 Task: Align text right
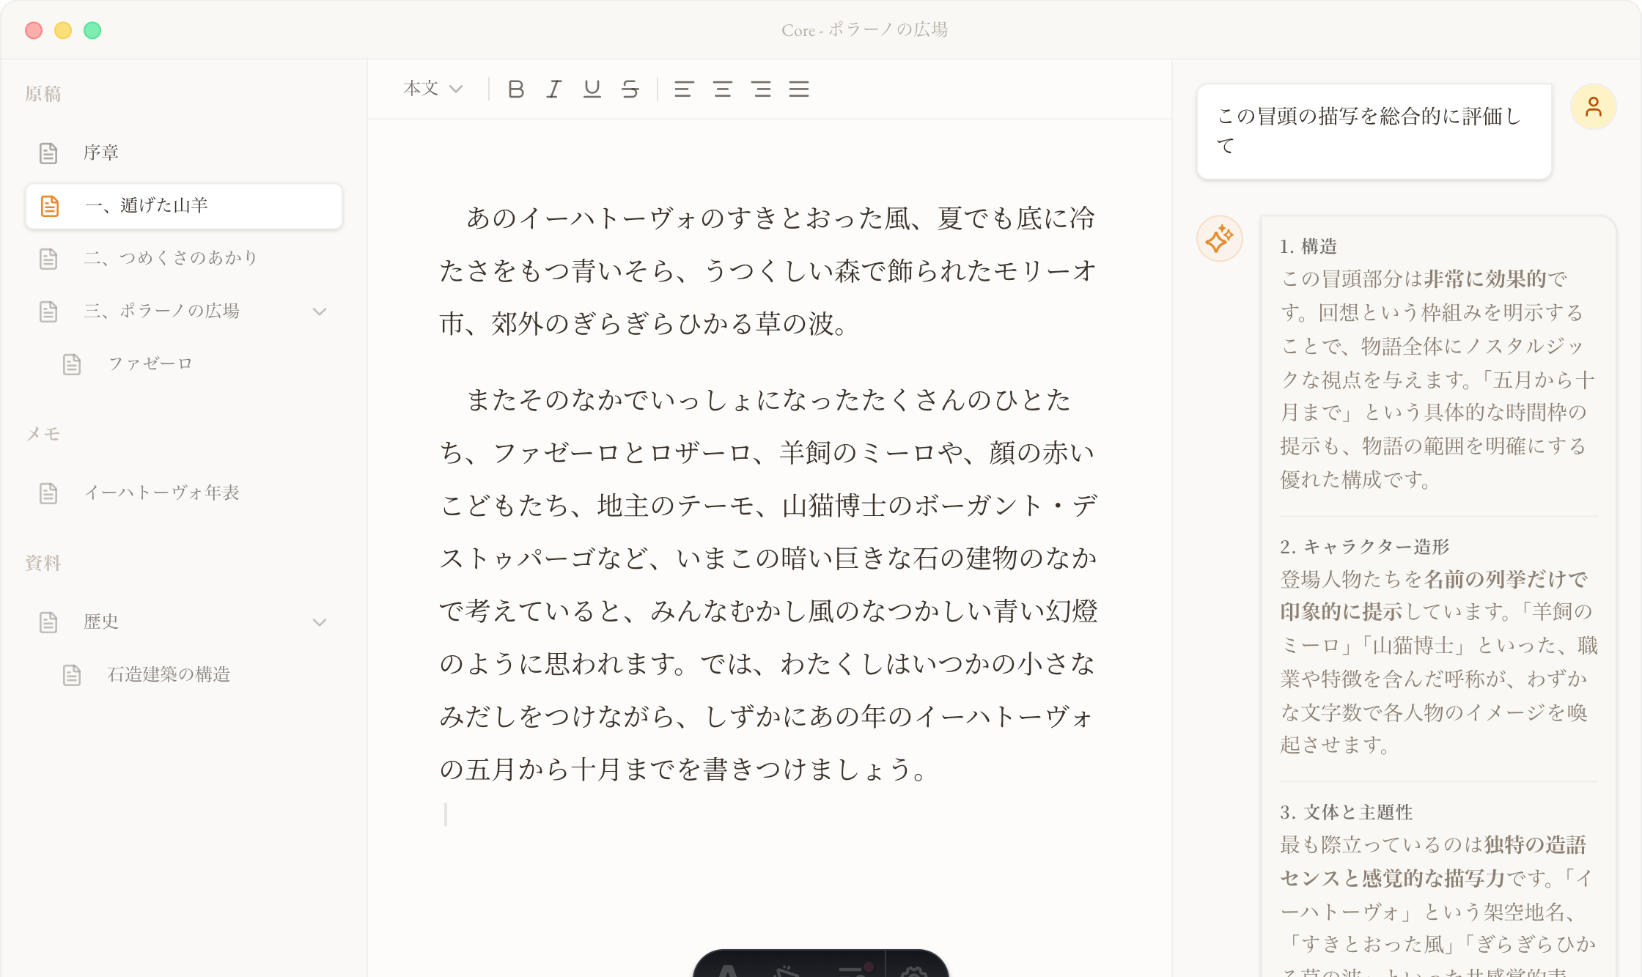762,89
